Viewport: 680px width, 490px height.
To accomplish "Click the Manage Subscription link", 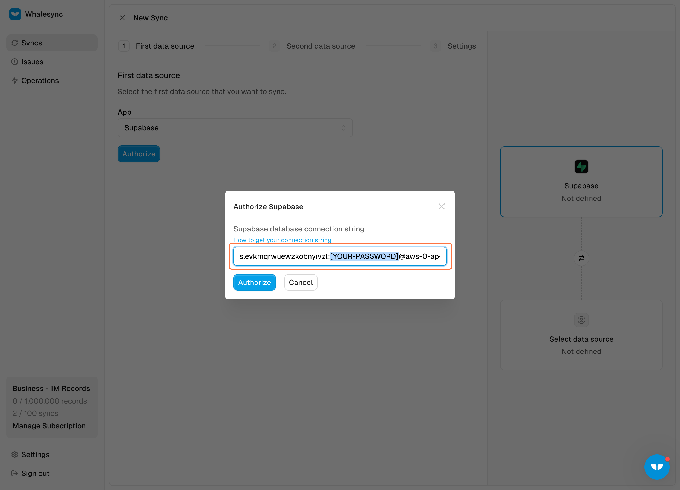I will (49, 425).
